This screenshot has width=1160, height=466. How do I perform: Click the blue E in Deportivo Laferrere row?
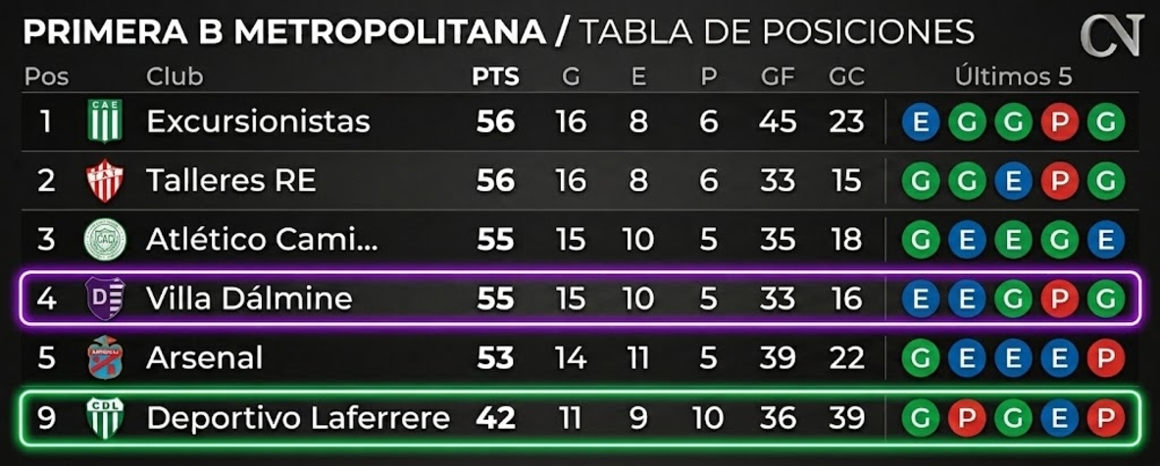tap(1059, 419)
